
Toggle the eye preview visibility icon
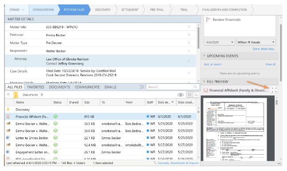[180, 95]
